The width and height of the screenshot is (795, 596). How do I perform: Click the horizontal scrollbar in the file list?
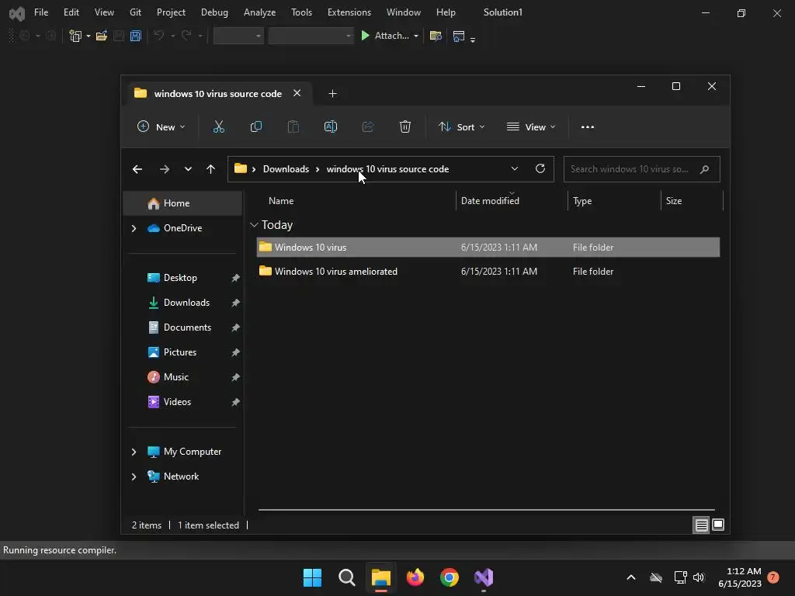[486, 510]
